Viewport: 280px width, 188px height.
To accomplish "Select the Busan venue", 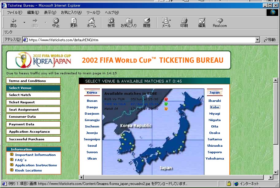I will pos(92,101).
